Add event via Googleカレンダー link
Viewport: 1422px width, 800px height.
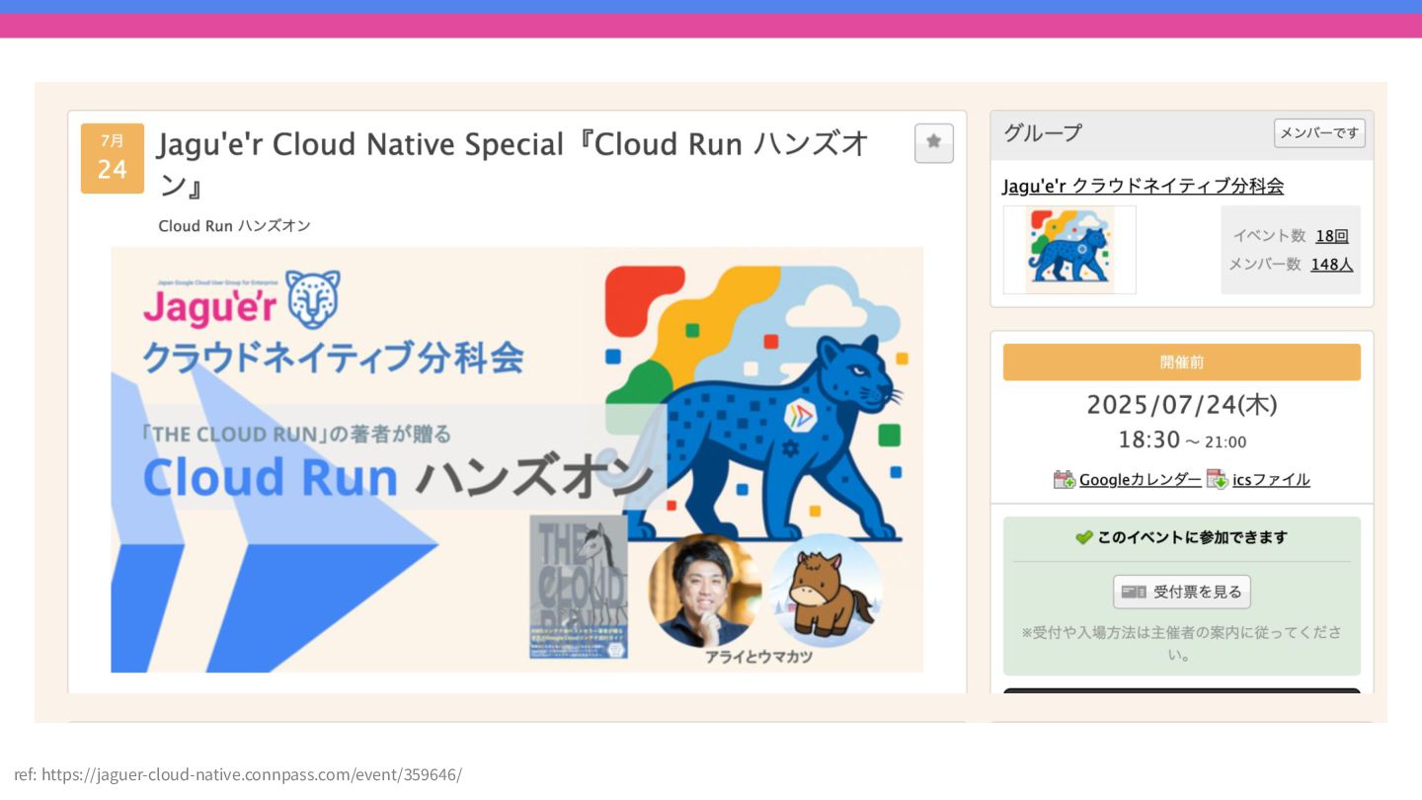pyautogui.click(x=1141, y=480)
